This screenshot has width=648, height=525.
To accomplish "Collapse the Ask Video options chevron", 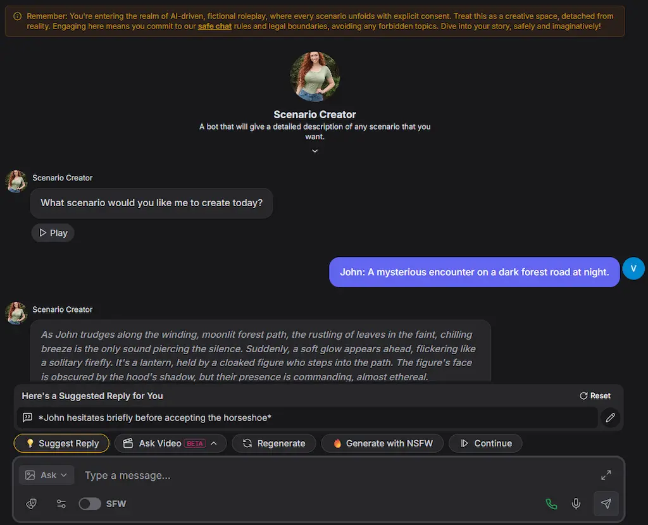I will 215,443.
